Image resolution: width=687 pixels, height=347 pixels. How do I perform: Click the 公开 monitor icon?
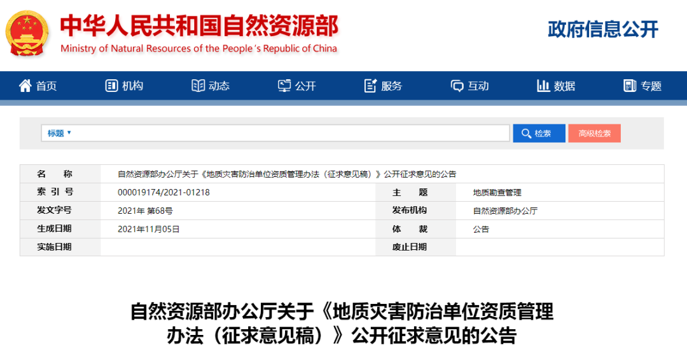pos(284,86)
